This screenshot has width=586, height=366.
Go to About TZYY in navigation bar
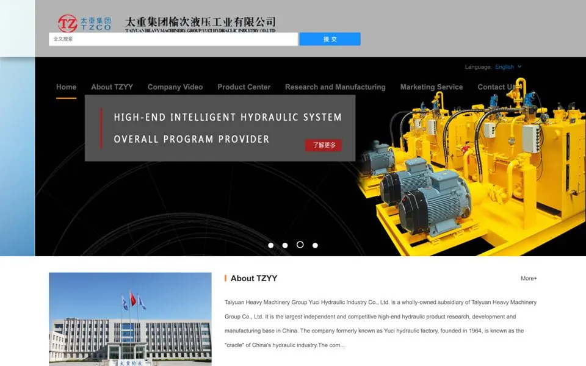(112, 87)
